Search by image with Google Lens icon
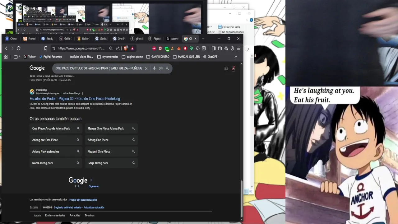Image resolution: width=398 pixels, height=224 pixels. click(161, 68)
